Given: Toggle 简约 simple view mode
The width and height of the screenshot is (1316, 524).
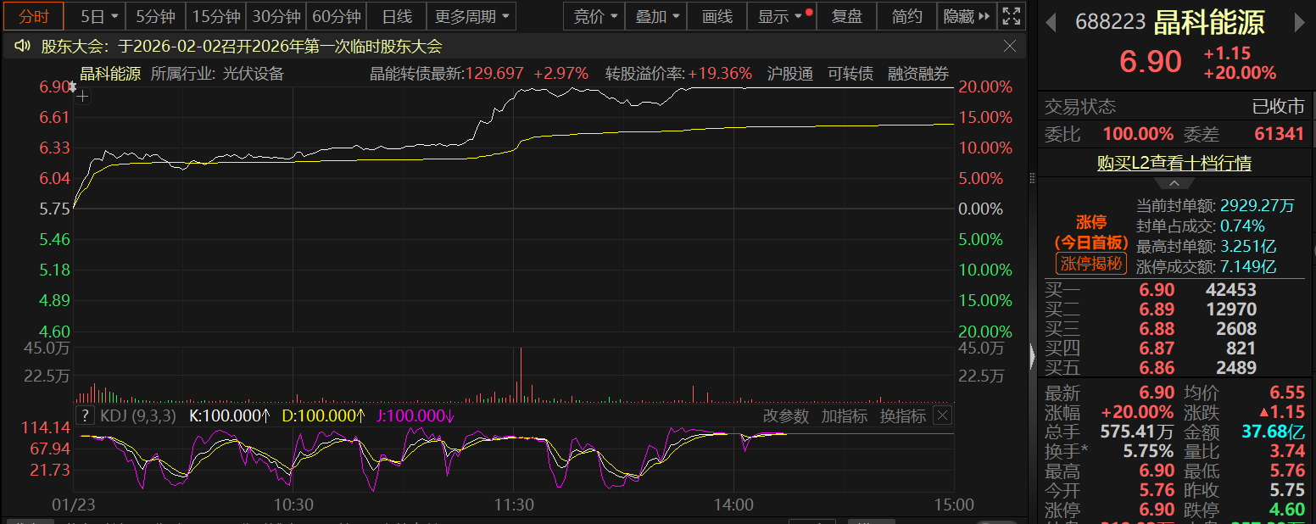Looking at the screenshot, I should click(907, 16).
